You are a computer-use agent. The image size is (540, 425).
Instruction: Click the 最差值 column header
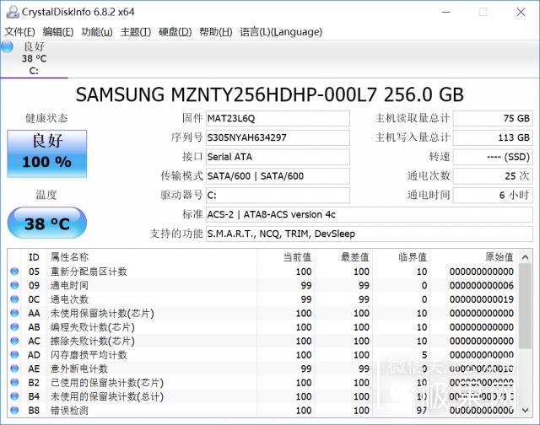click(x=343, y=257)
